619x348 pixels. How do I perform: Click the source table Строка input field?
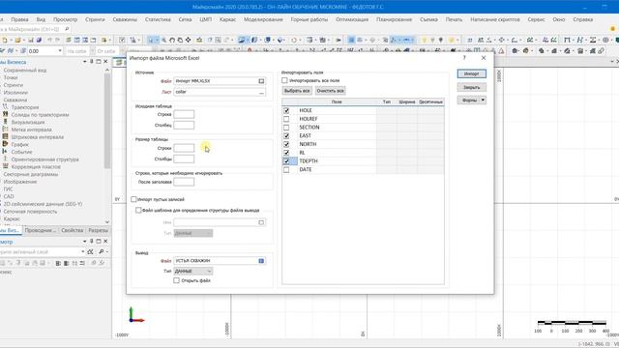coord(184,114)
